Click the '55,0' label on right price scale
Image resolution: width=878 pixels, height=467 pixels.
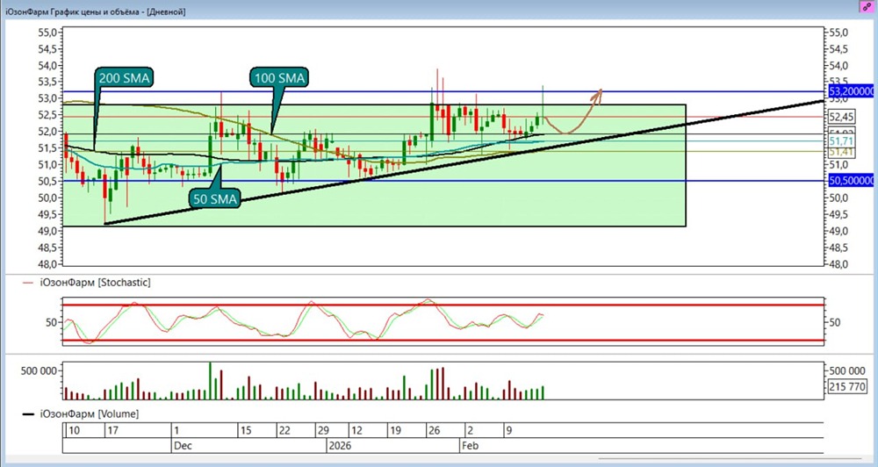tap(838, 33)
